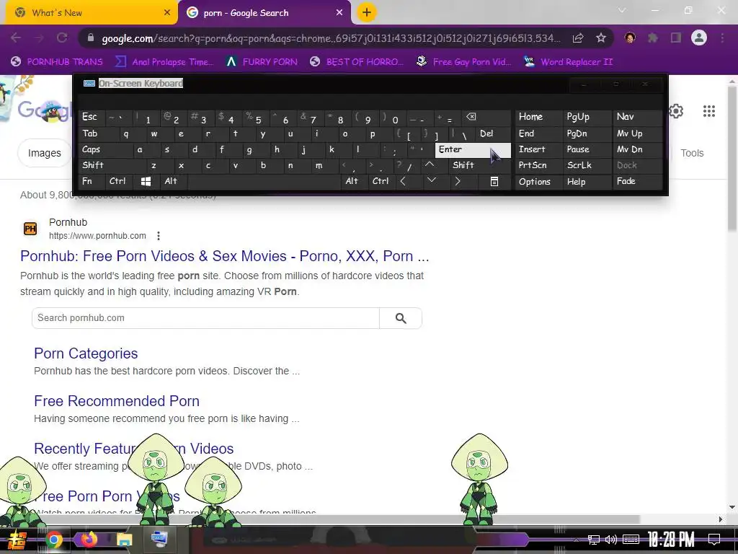This screenshot has width=738, height=554.
Task: Open the Extensions puzzle icon
Action: point(653,38)
